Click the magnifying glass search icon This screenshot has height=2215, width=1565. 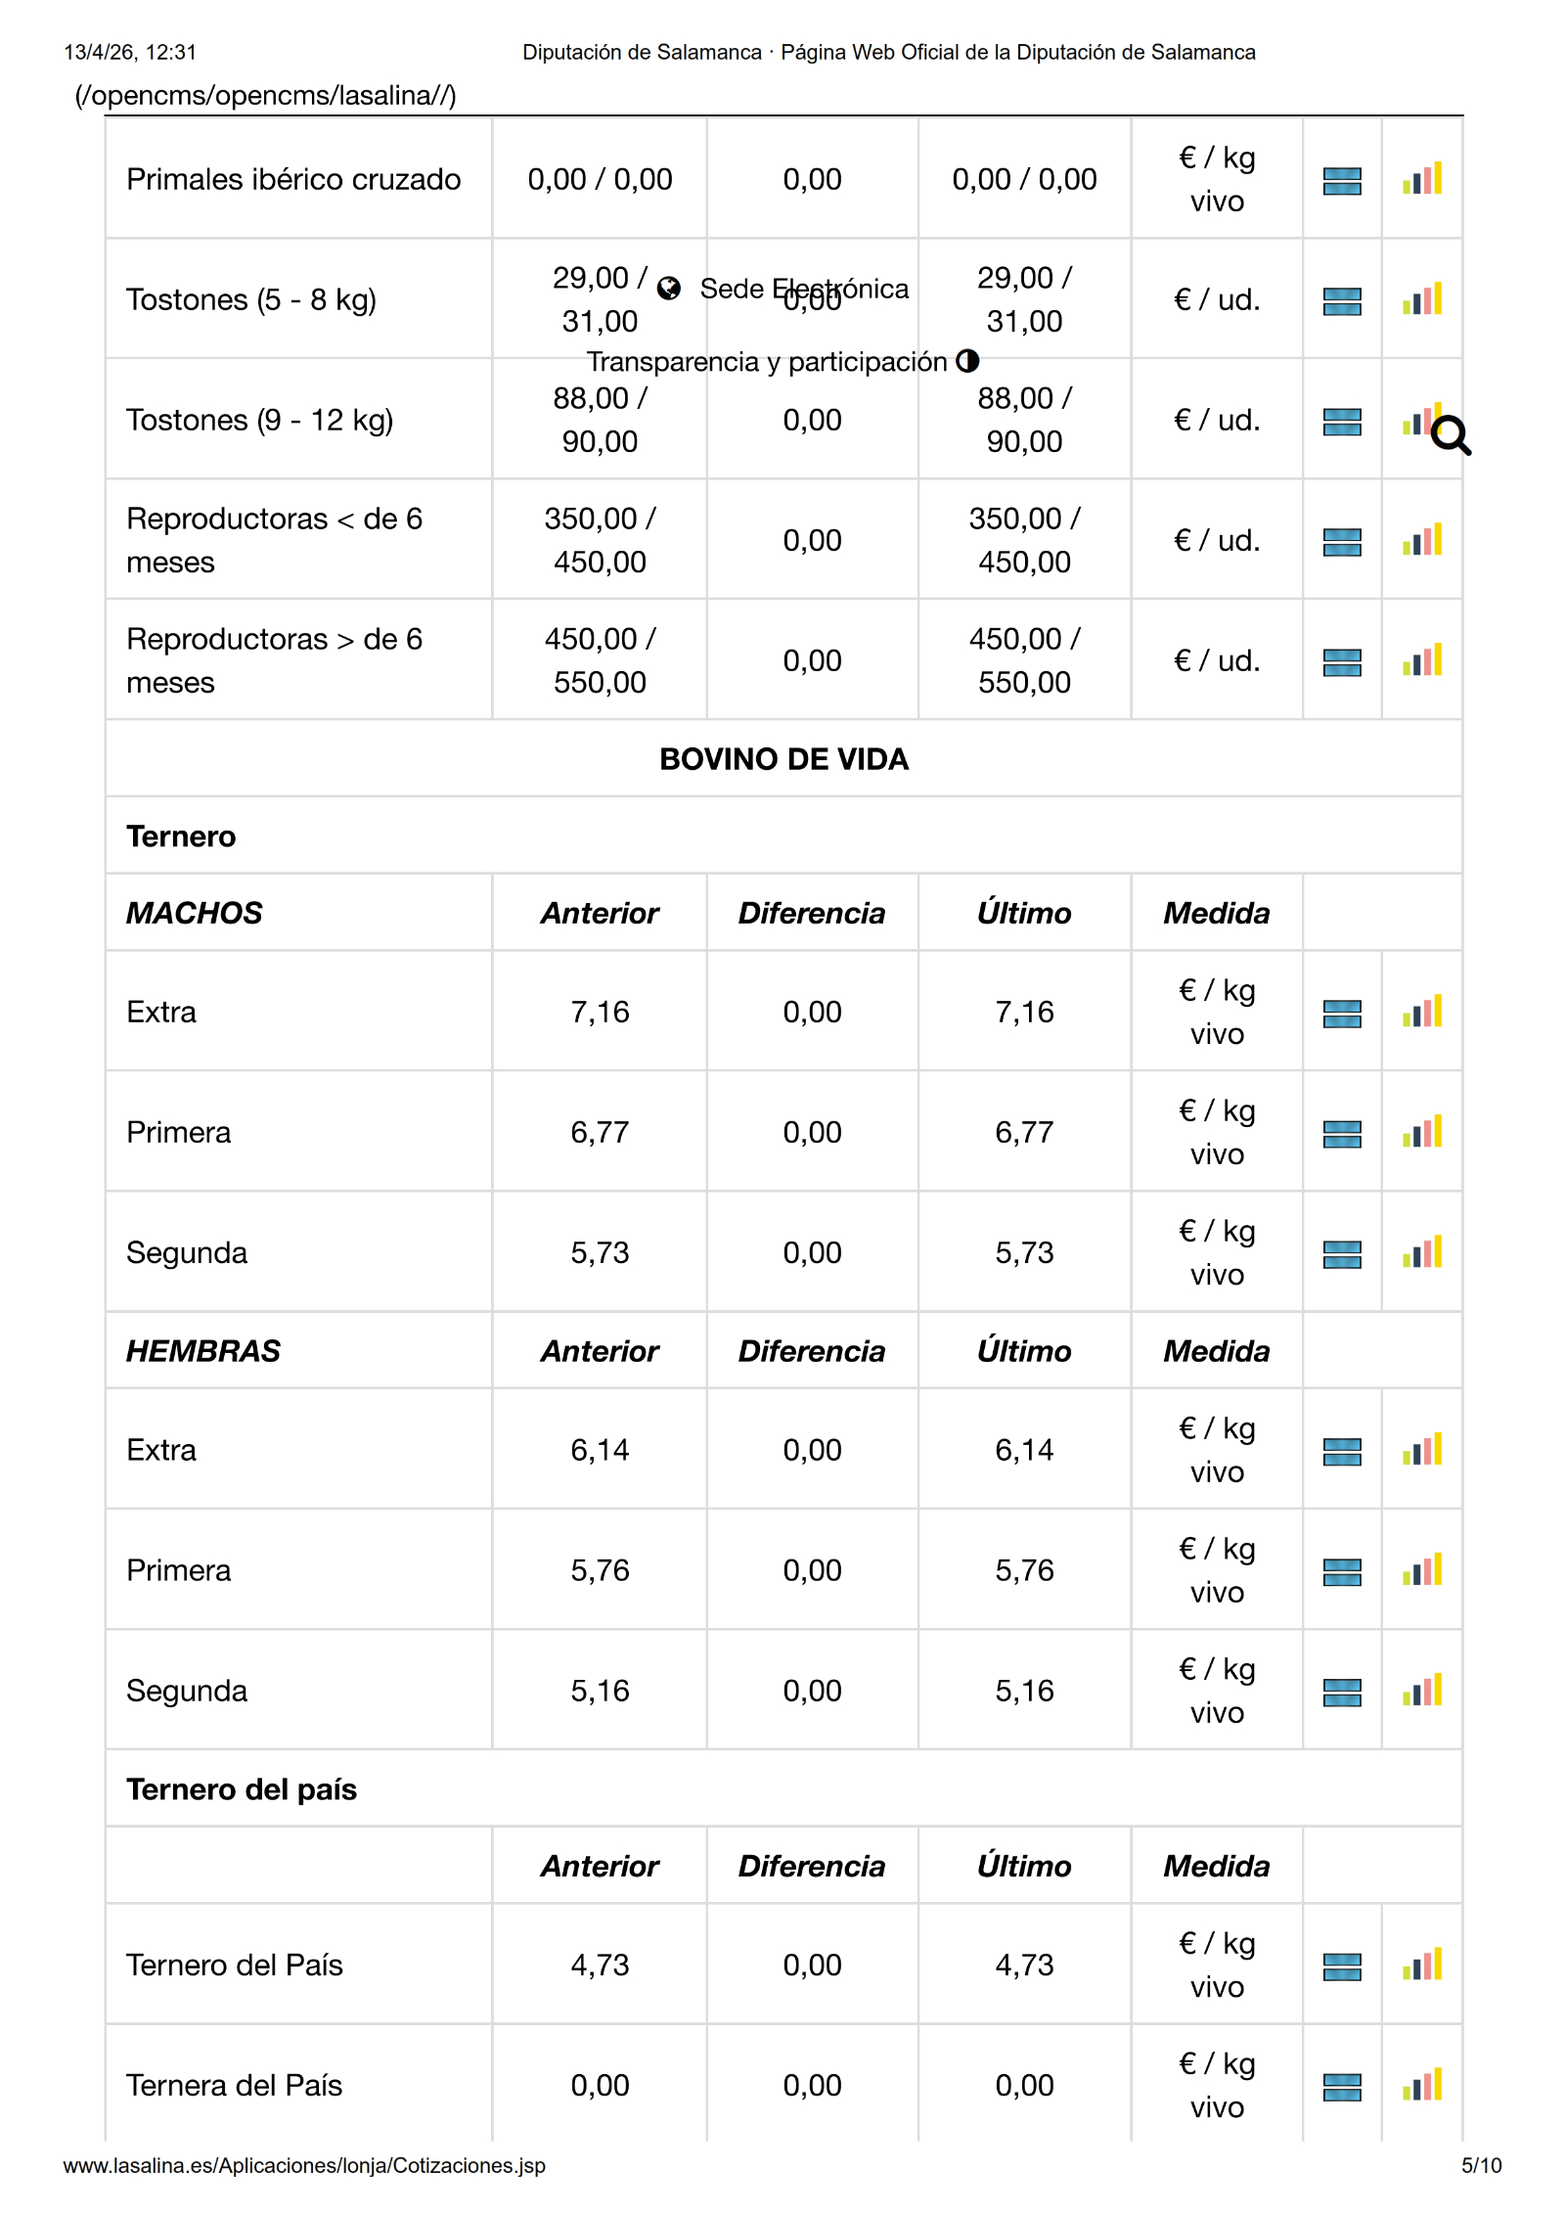(x=1451, y=435)
